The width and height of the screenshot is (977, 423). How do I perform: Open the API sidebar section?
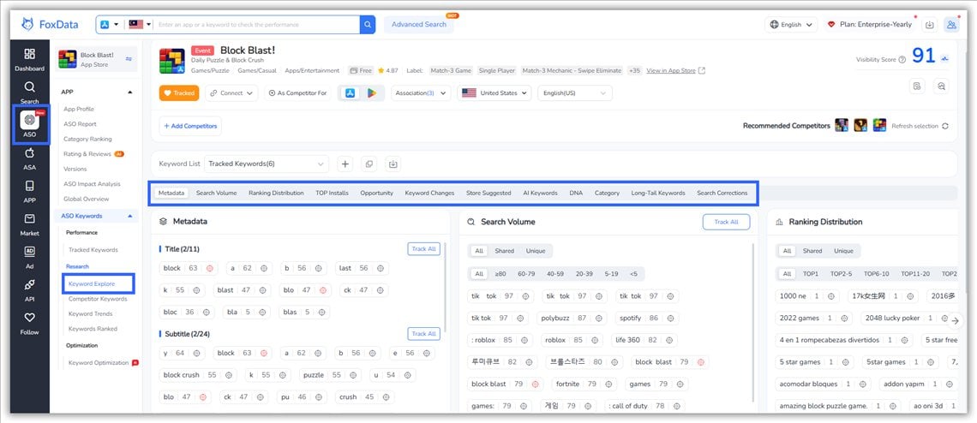29,290
